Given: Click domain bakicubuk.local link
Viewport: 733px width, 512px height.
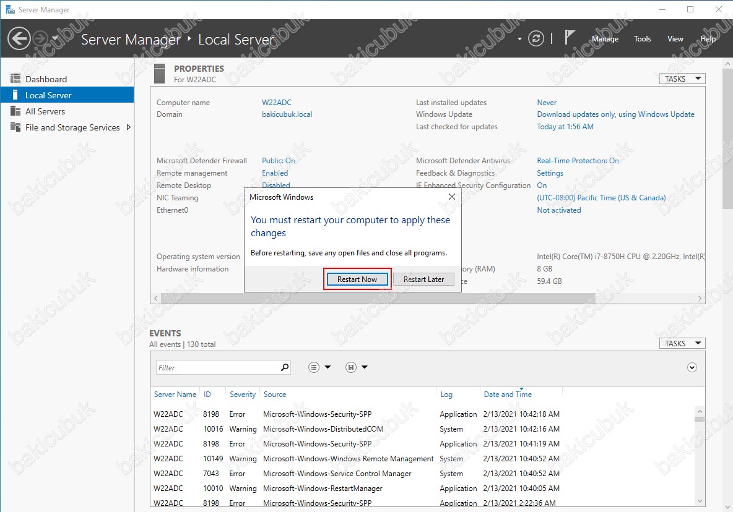Looking at the screenshot, I should tap(287, 114).
